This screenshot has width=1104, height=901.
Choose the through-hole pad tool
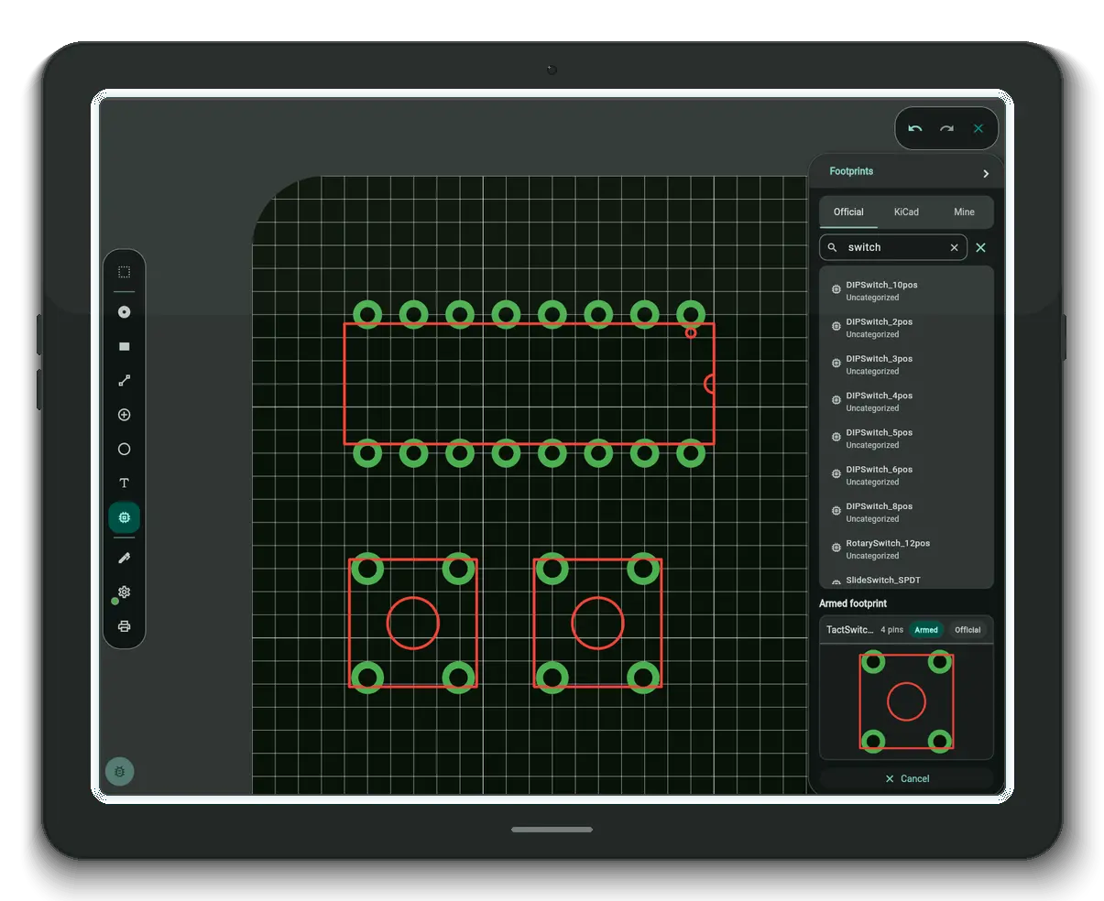point(125,312)
